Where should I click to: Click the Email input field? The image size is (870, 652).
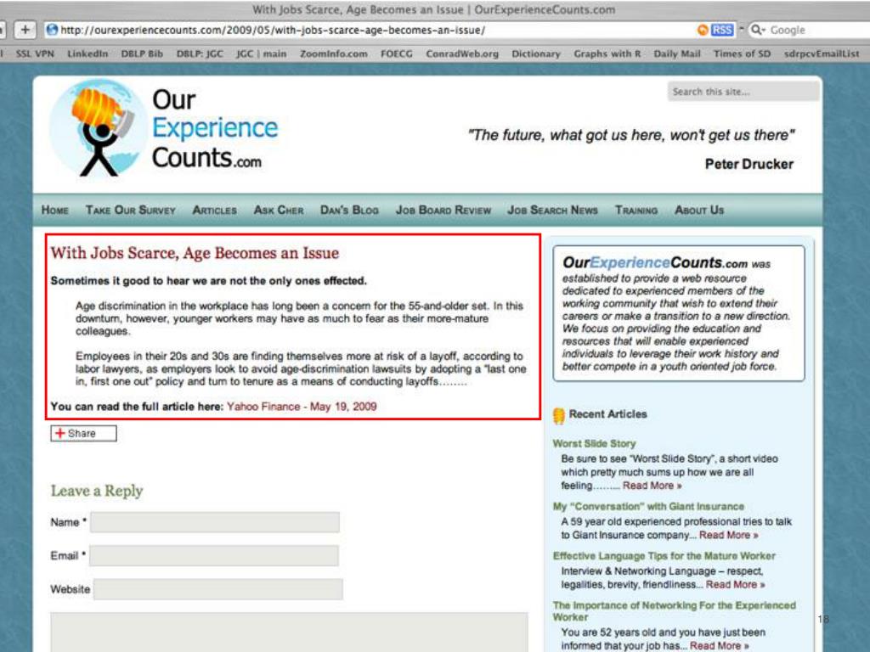point(214,555)
